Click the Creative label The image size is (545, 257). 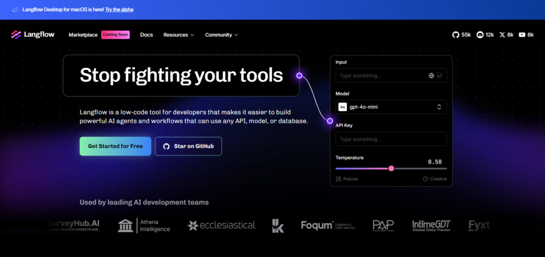point(439,179)
